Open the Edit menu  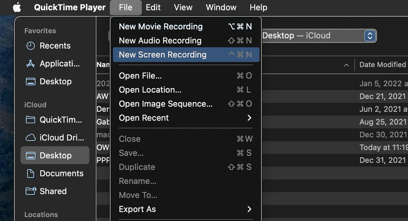tap(153, 7)
